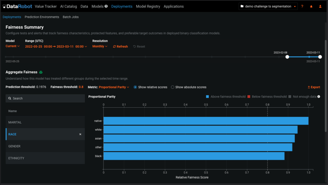Select the ETHNICITY feature row
This screenshot has height=185, width=328.
45,158
